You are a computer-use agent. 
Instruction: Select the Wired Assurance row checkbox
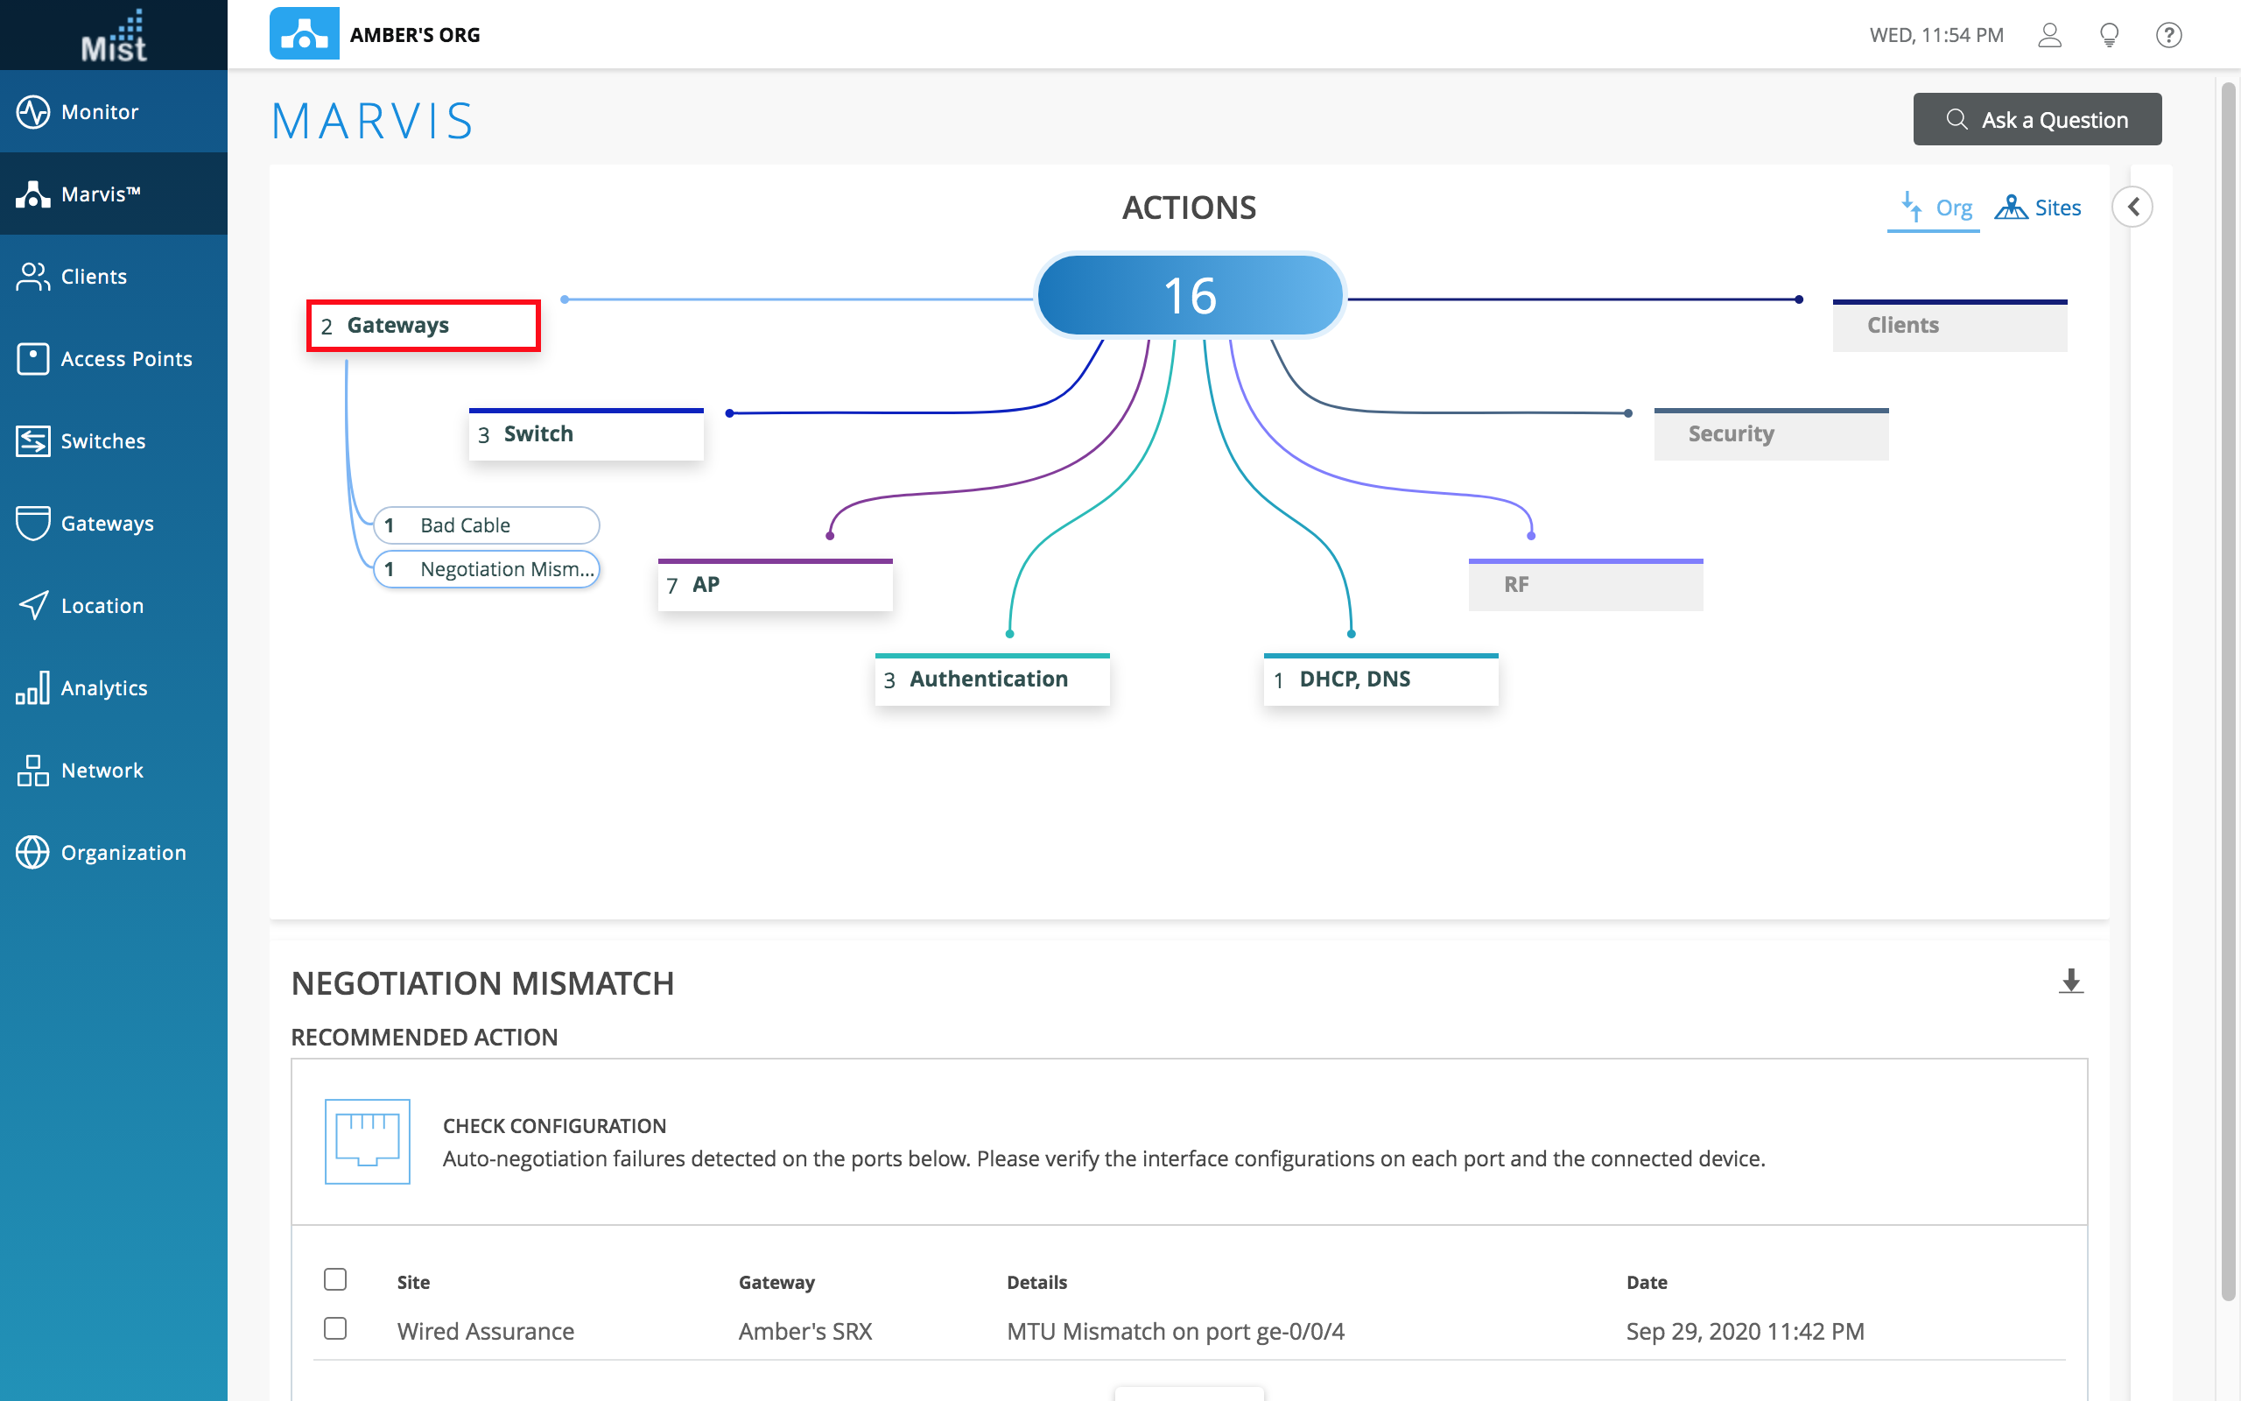pos(335,1328)
